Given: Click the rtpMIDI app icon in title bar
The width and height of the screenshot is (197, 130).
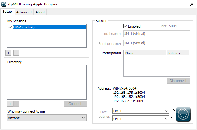Looking at the screenshot, I should (x=4, y=4).
